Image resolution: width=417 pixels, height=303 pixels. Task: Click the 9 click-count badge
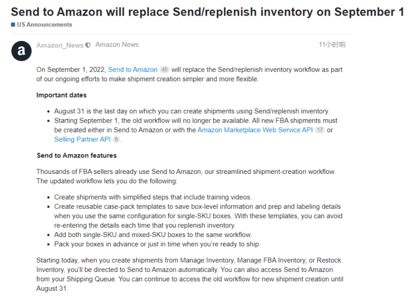116,139
